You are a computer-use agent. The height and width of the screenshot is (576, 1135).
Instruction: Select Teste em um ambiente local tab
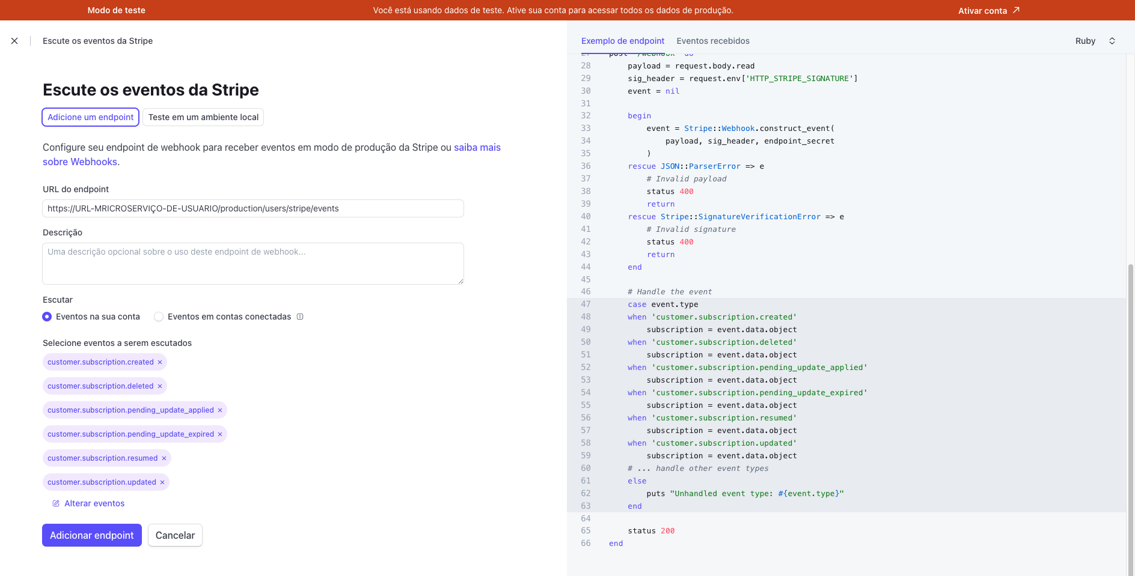tap(203, 117)
